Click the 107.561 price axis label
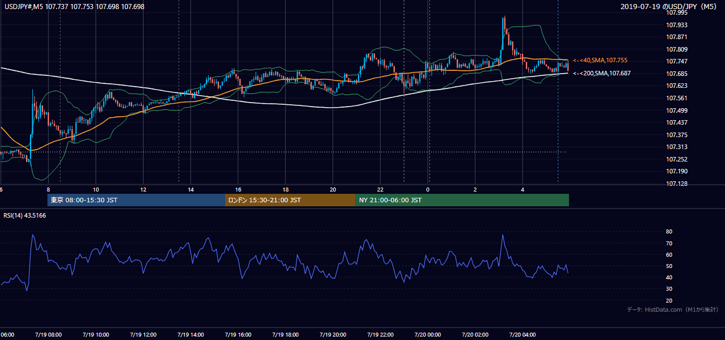 pyautogui.click(x=678, y=98)
